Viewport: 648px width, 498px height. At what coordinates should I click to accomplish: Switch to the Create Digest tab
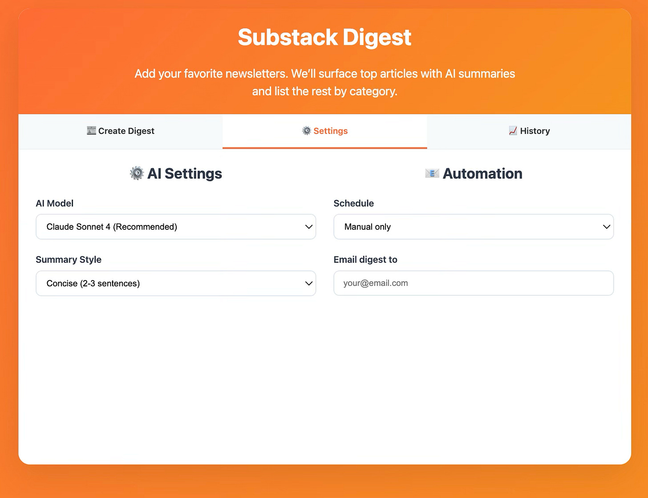120,131
